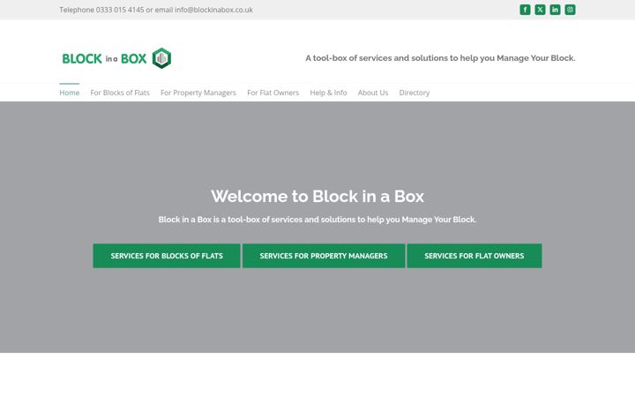The image size is (635, 397).
Task: Click Services for Blocks of Flats button
Action: [x=167, y=256]
